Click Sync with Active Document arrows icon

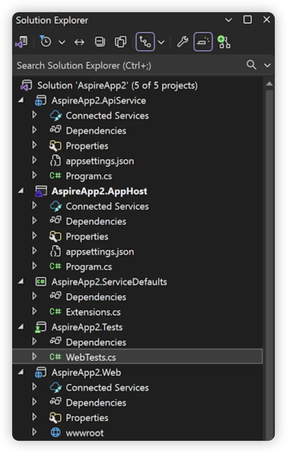79,42
